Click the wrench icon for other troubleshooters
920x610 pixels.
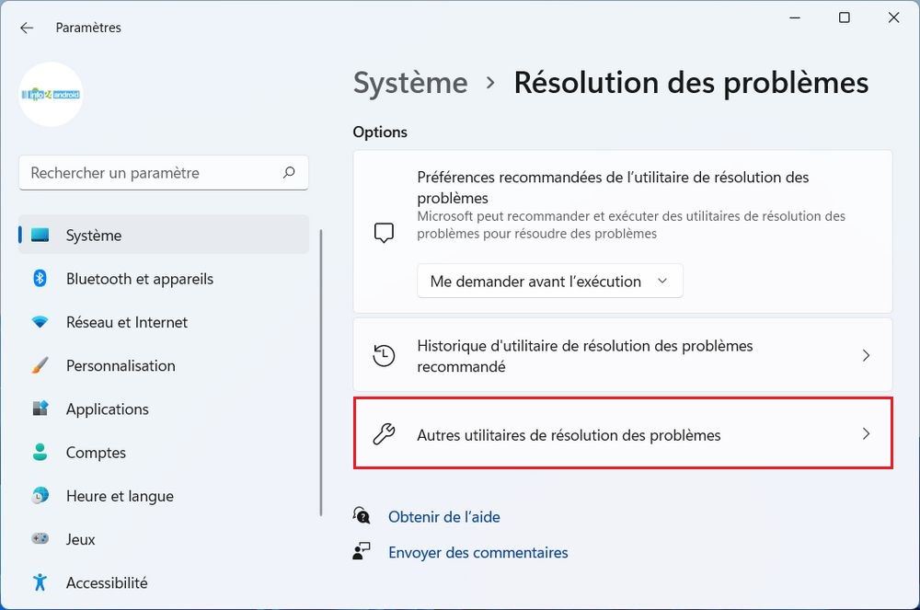(x=384, y=434)
